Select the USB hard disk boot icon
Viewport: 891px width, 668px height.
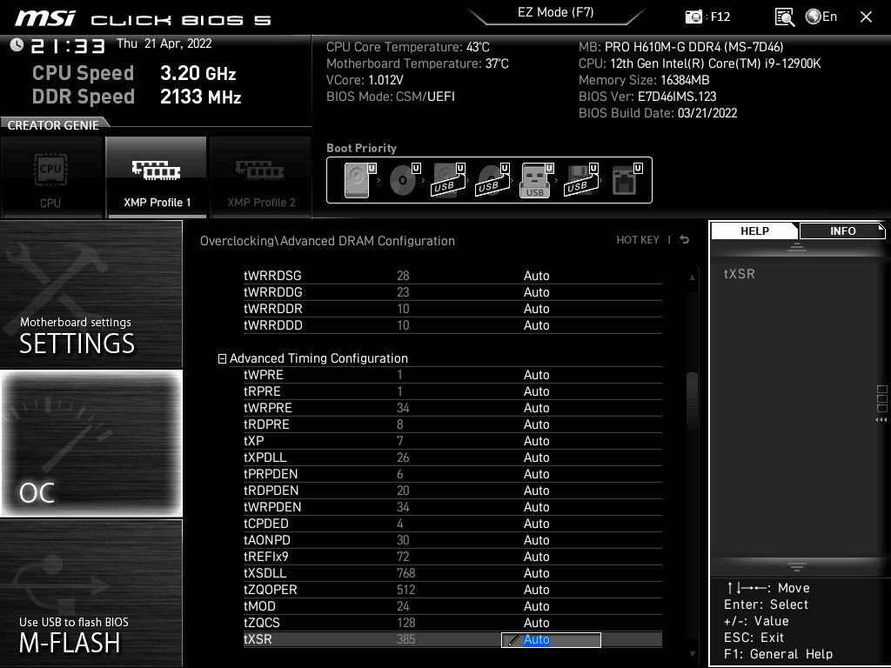pos(448,179)
